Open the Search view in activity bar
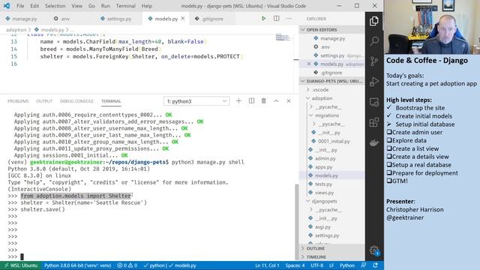This screenshot has width=480, height=270. point(373,41)
